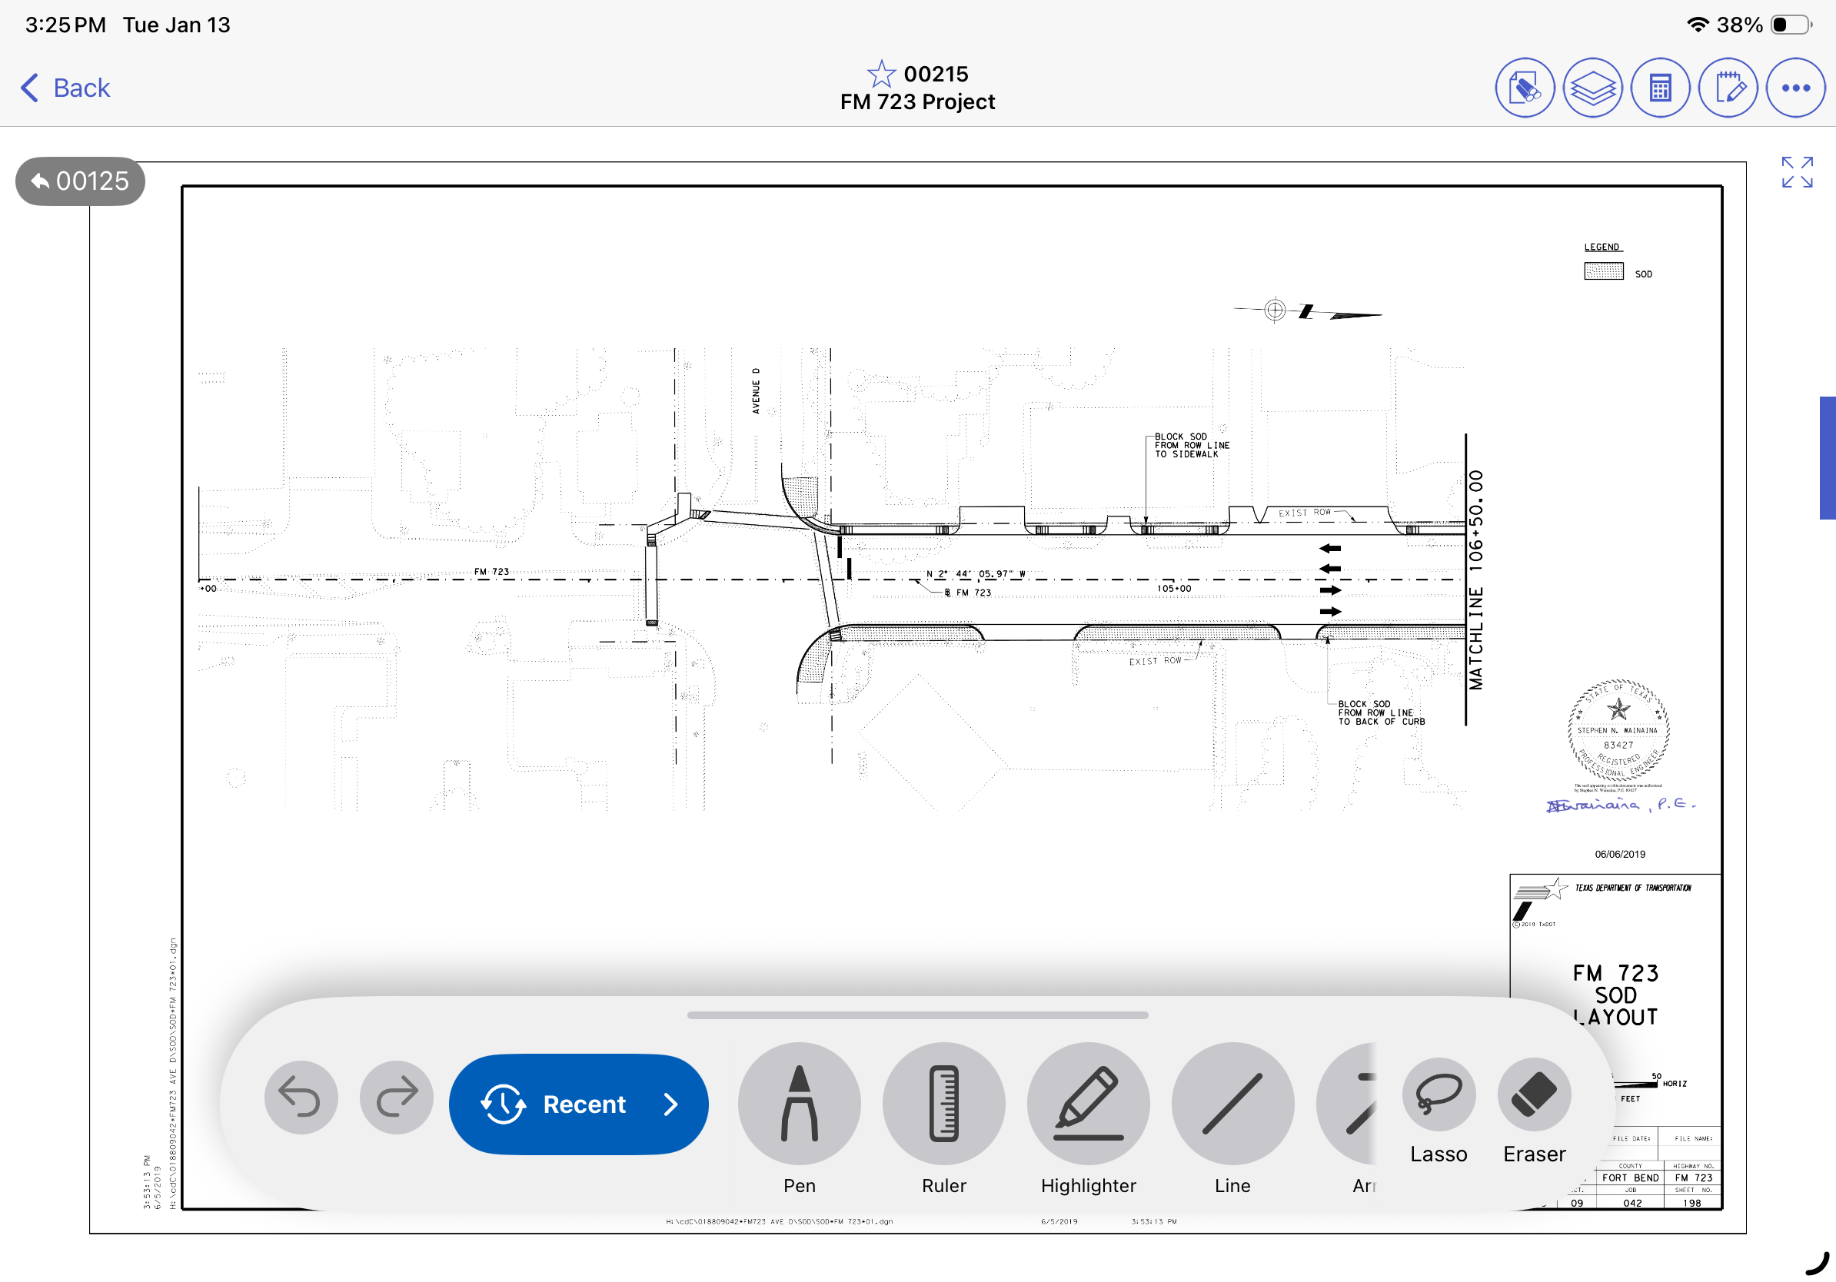Tap the MATCHLINE 106+50.00 label on the drawing
Viewport: 1836px width, 1282px height.
[x=1475, y=580]
